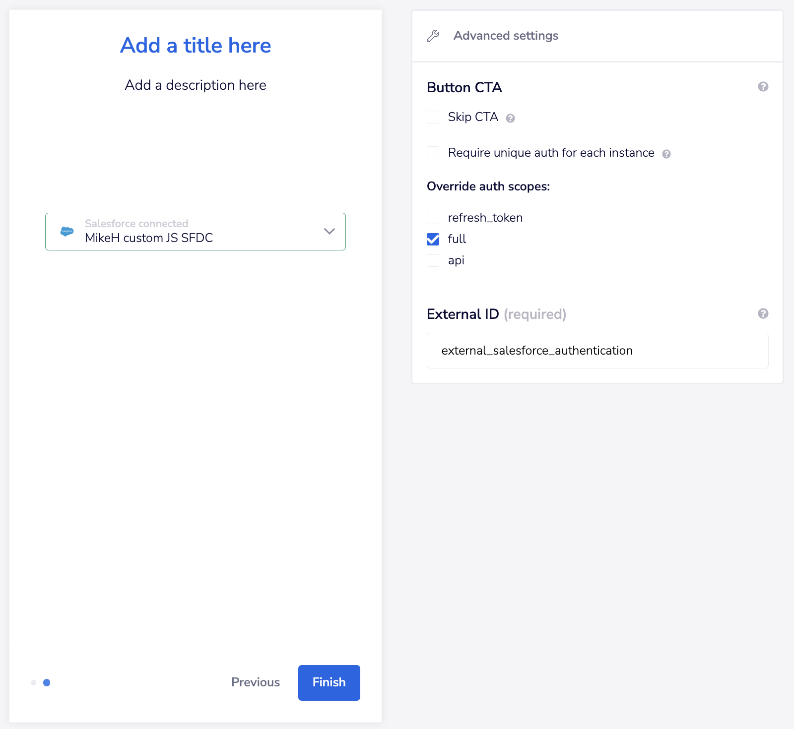Click the Salesforce cloud logo
Viewport: 794px width, 729px height.
tap(67, 231)
